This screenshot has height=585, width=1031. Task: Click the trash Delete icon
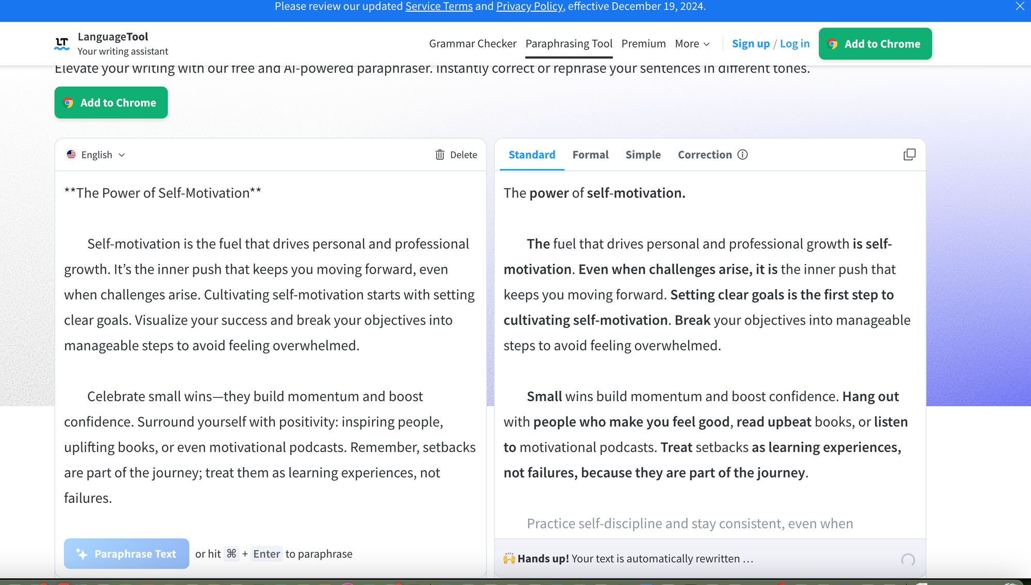440,155
